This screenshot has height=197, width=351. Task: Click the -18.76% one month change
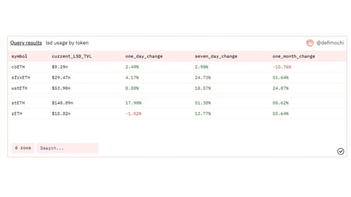point(282,67)
